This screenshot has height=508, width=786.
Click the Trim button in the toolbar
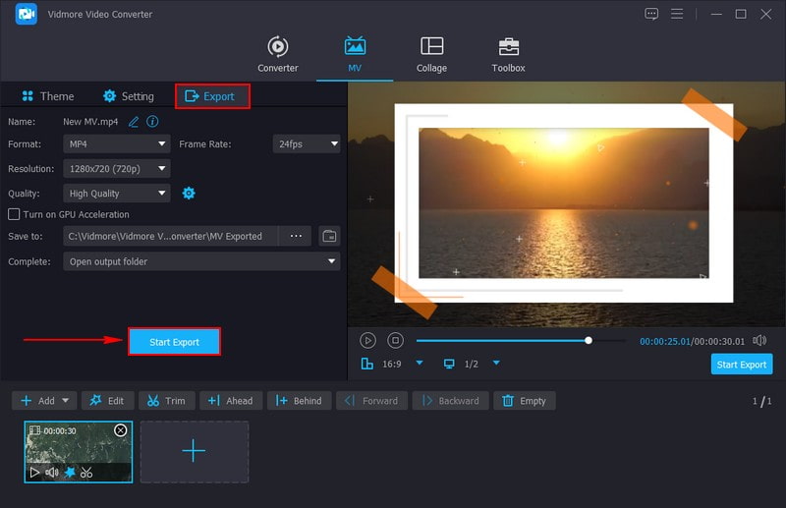165,401
